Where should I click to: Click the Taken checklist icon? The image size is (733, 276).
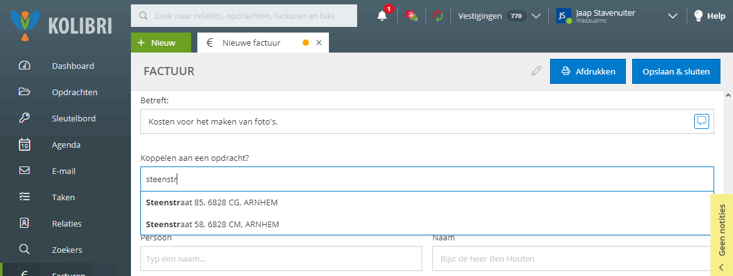click(24, 197)
